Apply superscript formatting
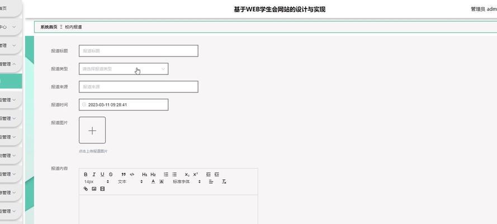This screenshot has height=224, width=497. coord(196,175)
